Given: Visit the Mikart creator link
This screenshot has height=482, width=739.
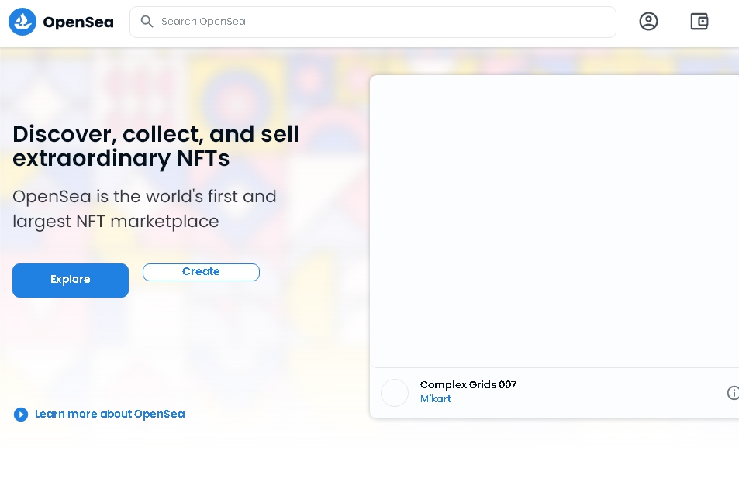Looking at the screenshot, I should pos(435,398).
